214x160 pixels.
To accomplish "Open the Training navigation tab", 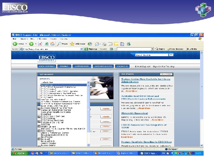I will (64, 66).
